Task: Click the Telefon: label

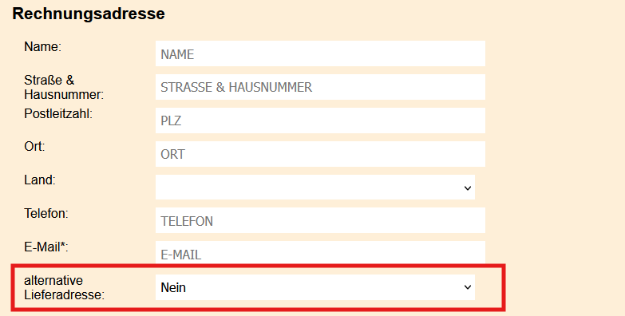Action: point(46,214)
